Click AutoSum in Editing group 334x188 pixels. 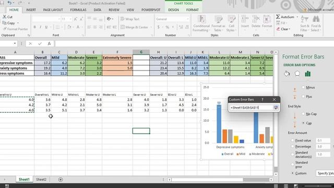285,17
